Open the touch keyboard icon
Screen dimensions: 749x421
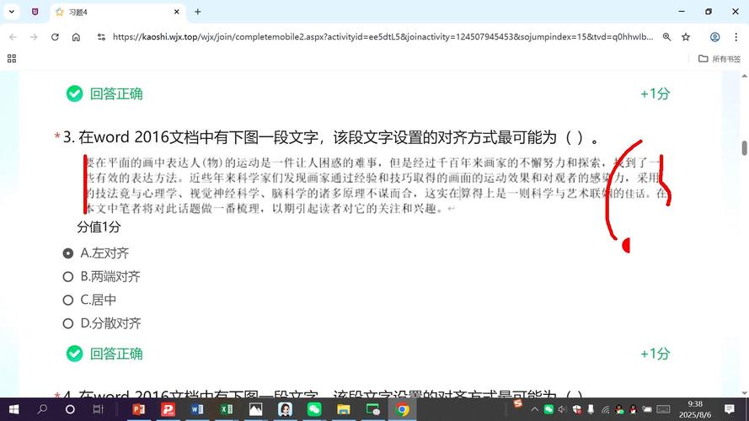tap(664, 409)
